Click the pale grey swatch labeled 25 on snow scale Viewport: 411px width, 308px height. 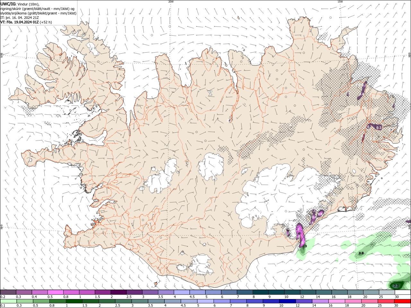(x=387, y=292)
